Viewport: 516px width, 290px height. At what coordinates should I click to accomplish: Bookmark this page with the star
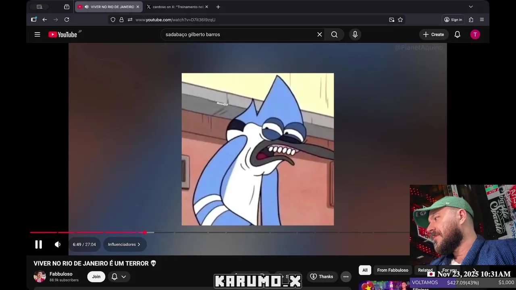[x=400, y=20]
